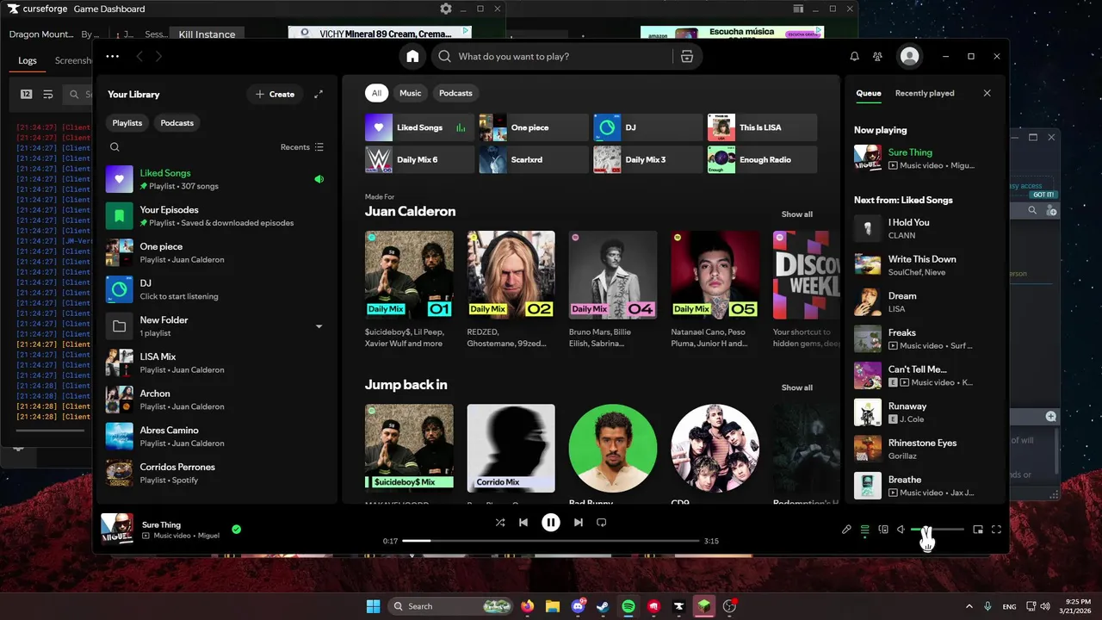Screen dimensions: 1102x620
Task: Close the Queue side panel
Action: pyautogui.click(x=987, y=93)
